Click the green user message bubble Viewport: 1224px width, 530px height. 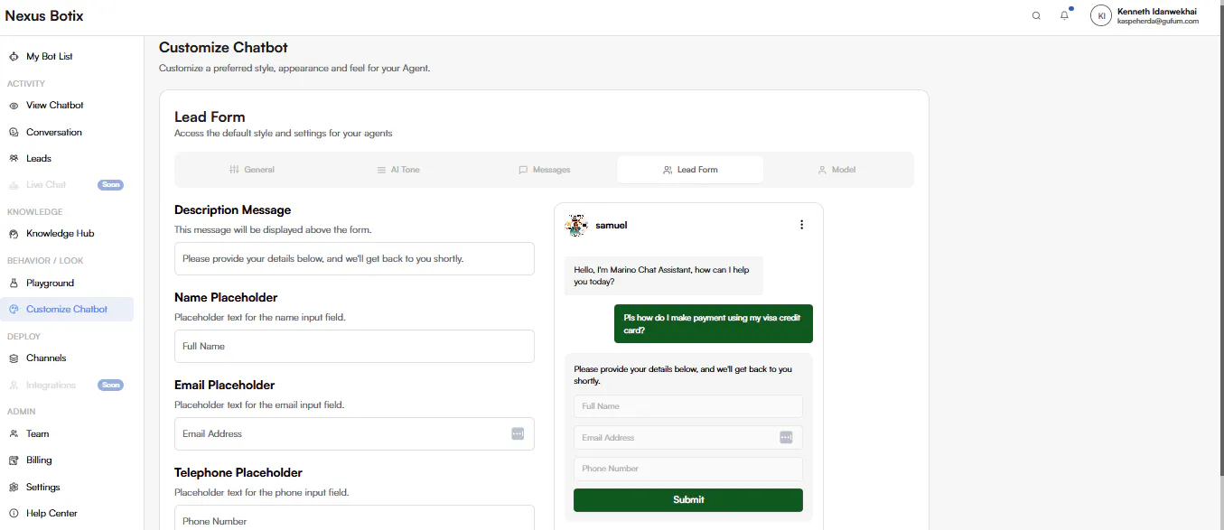click(x=714, y=324)
